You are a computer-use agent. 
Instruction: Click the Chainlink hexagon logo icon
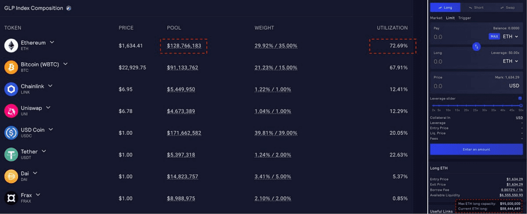pos(11,90)
